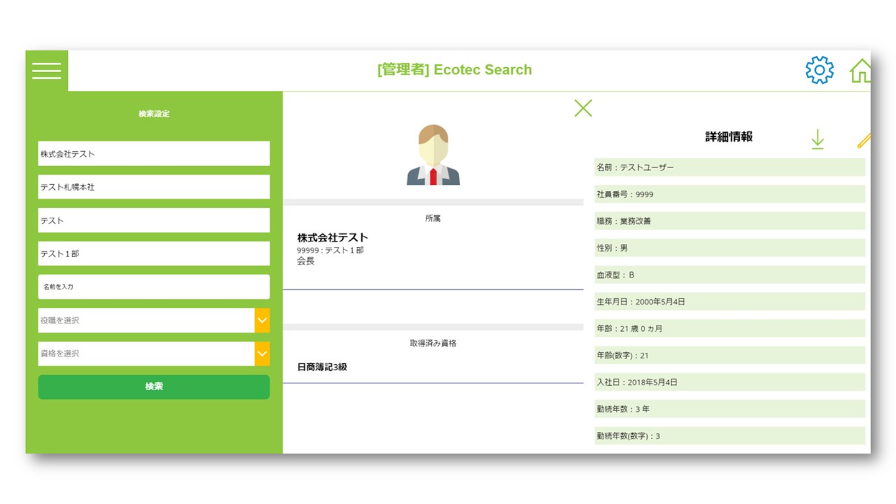Open the hamburger menu
This screenshot has height=504, width=896.
click(x=47, y=71)
